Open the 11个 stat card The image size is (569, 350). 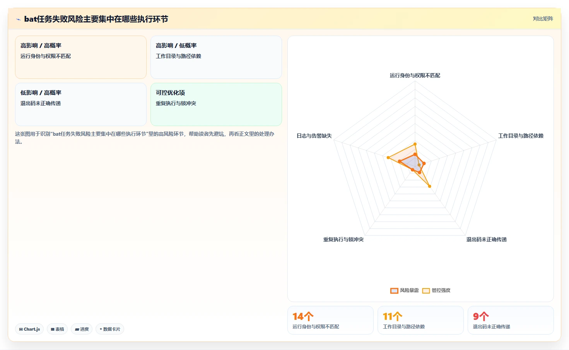point(420,320)
